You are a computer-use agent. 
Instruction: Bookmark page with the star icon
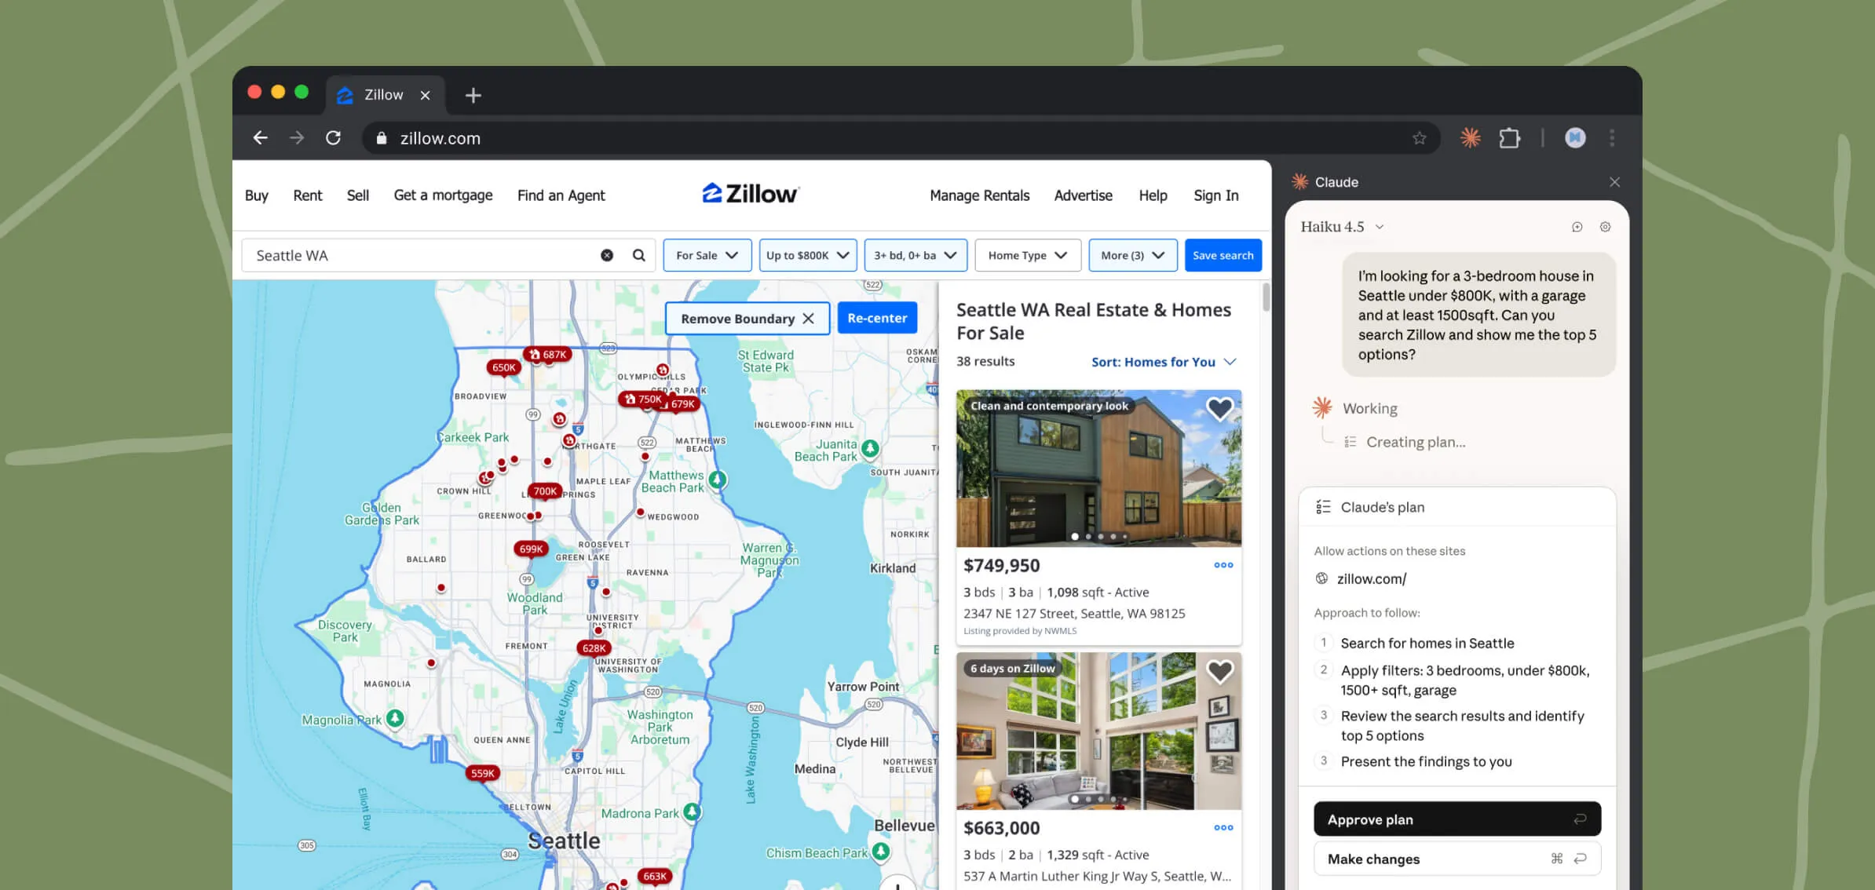(x=1419, y=138)
